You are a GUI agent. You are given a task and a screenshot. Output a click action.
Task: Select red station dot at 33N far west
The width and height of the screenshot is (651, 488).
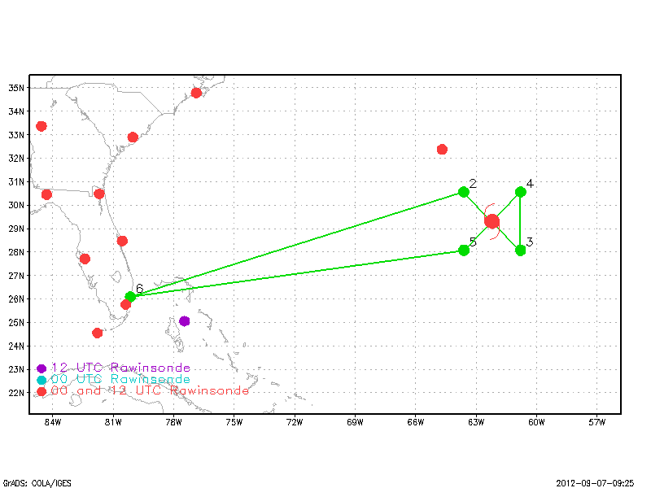(x=42, y=126)
